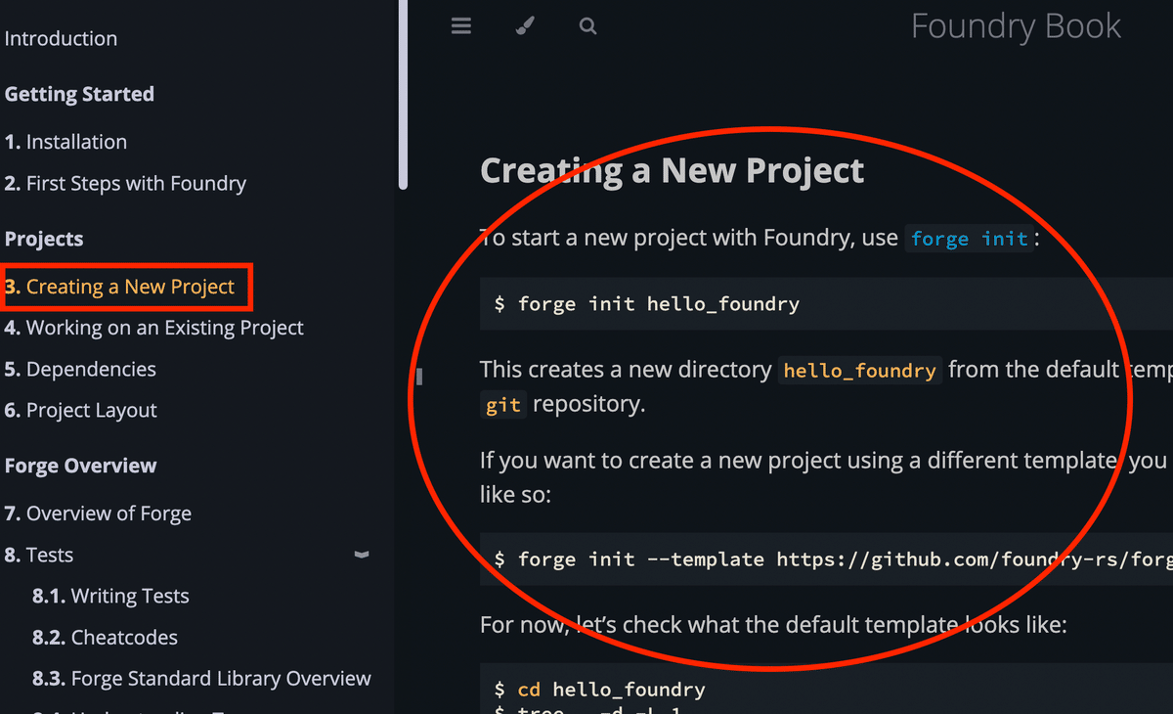1173x714 pixels.
Task: Toggle the sidebar with the hamburger icon
Action: 461,26
